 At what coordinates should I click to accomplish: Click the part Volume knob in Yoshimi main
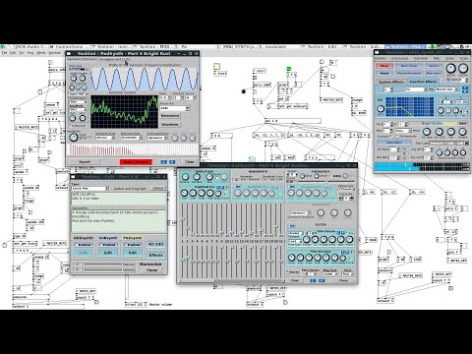(462, 132)
